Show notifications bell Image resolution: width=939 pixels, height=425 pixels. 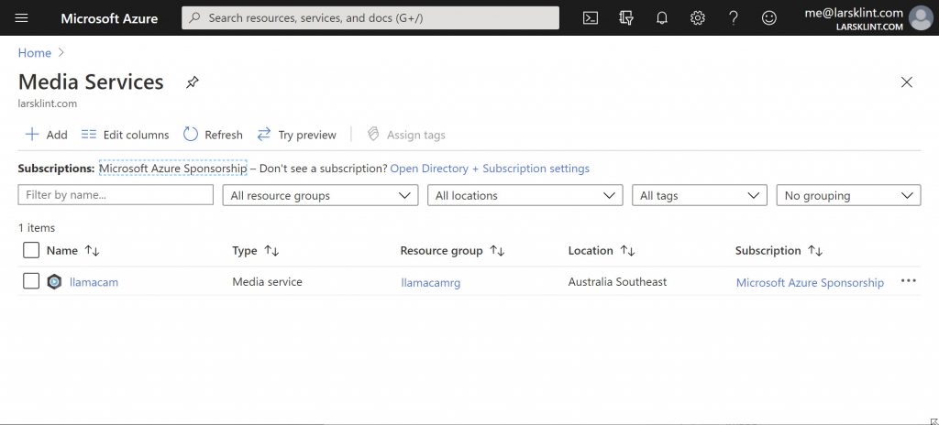point(662,18)
